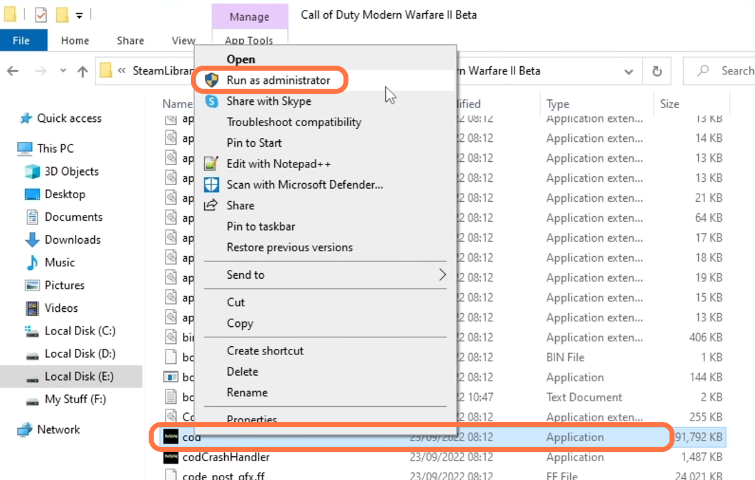The height and width of the screenshot is (480, 755).
Task: Choose Rename from the context menu
Action: point(247,392)
